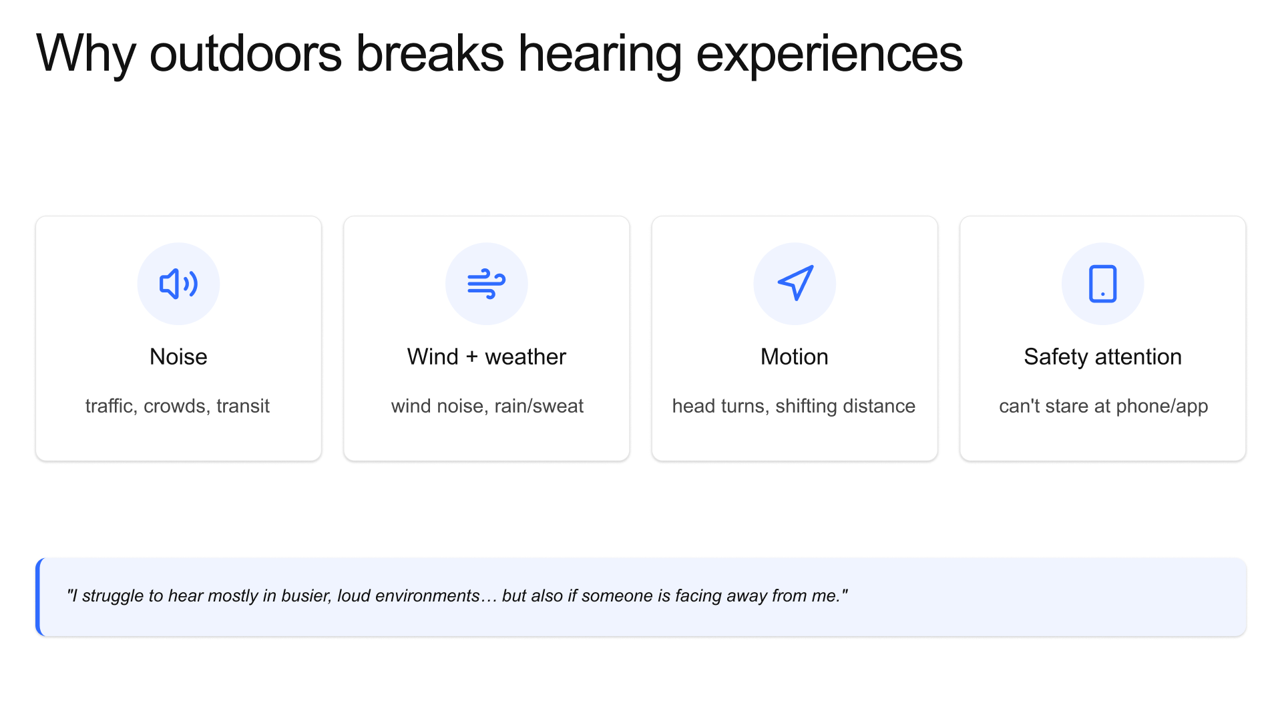Click the text wind noise, rain/sweat
The image size is (1282, 721).
[487, 406]
